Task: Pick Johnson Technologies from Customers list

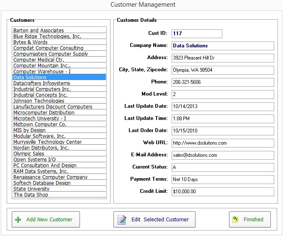Action: click(39, 101)
